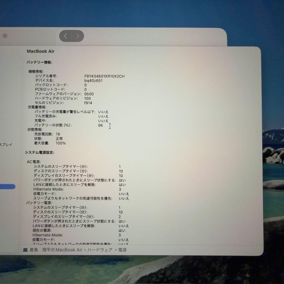This screenshot has height=284, width=284.
Task: Click the フル充電済み label
Action: [46, 116]
